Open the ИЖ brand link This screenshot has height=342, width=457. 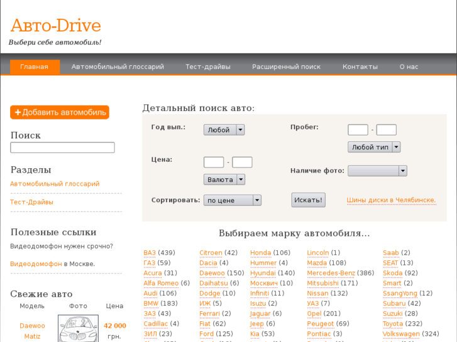[x=205, y=303]
